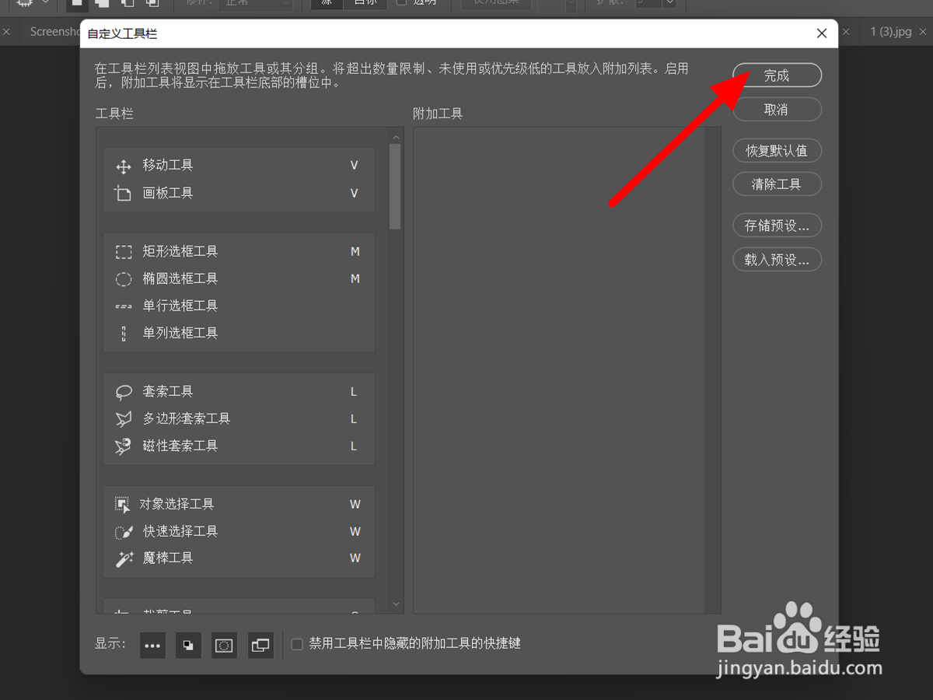Select the 磁性套索工具 icon
The height and width of the screenshot is (700, 933).
[x=124, y=446]
